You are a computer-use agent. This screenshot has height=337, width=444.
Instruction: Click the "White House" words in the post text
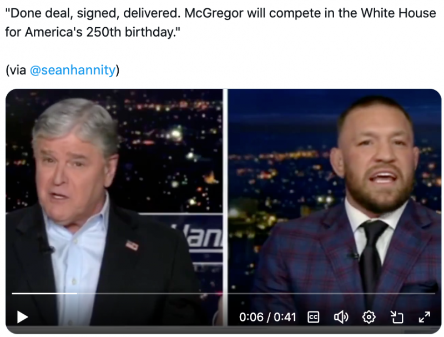(x=398, y=13)
